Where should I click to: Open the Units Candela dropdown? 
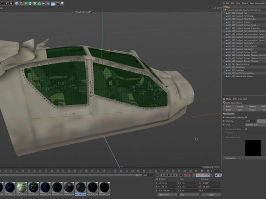(255, 125)
